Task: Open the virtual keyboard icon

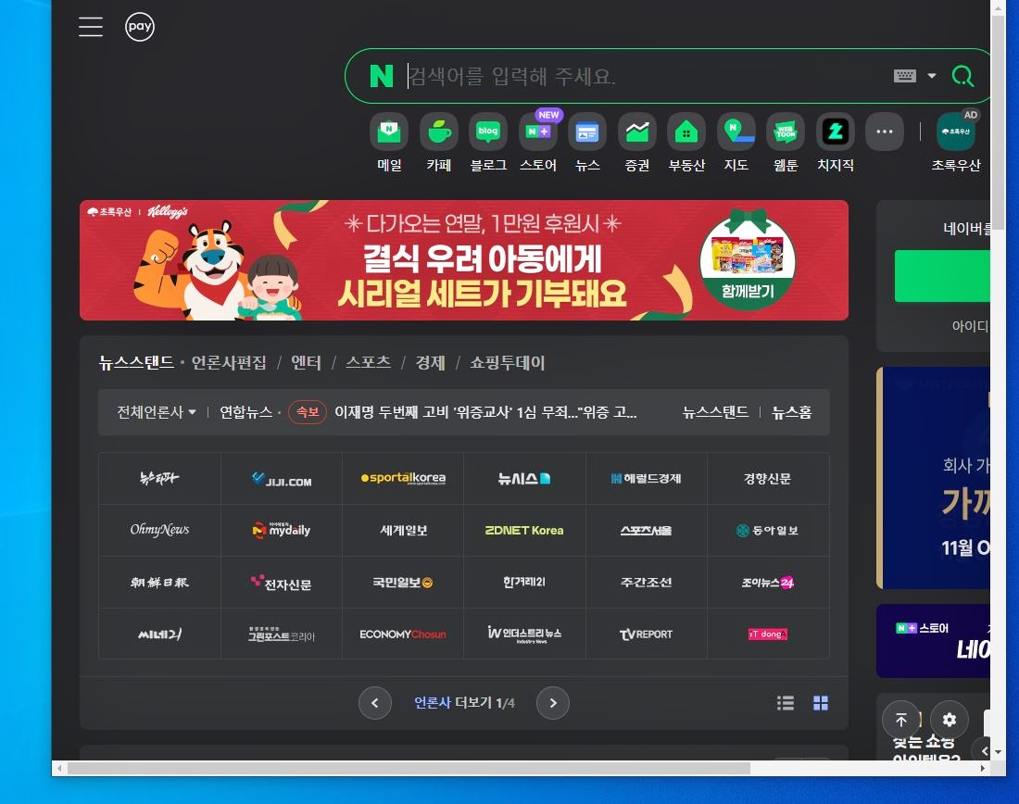Action: point(905,76)
